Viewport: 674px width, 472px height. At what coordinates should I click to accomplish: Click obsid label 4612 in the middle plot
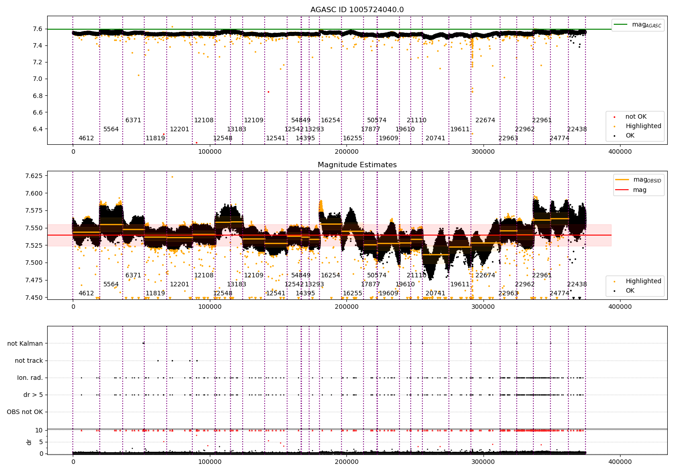point(86,293)
